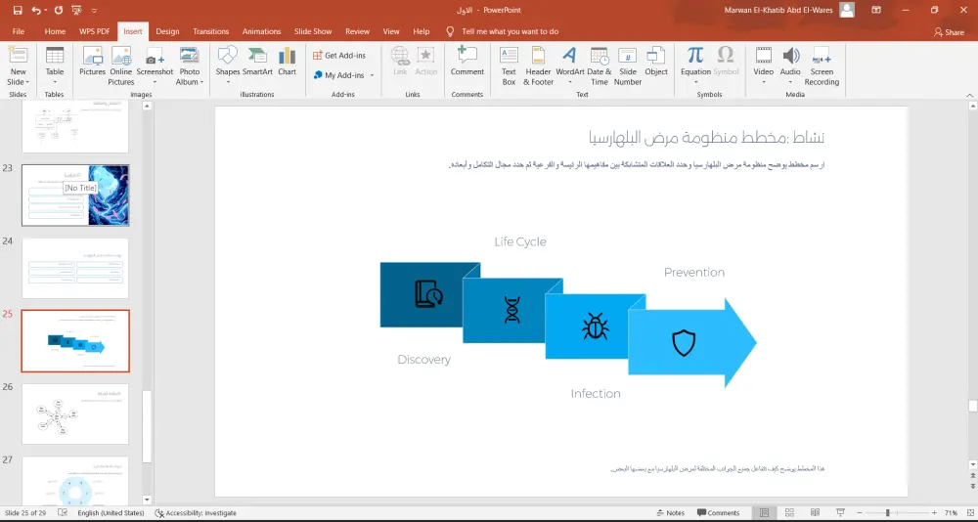978x522 pixels.
Task: Start Screen Recording
Action: (822, 65)
